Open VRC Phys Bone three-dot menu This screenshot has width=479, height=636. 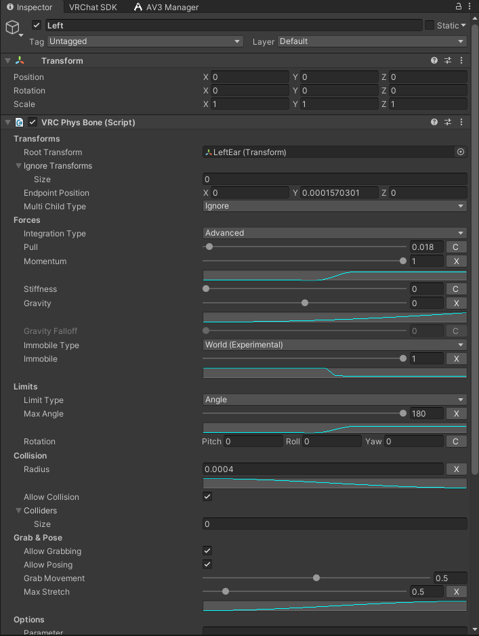(461, 122)
